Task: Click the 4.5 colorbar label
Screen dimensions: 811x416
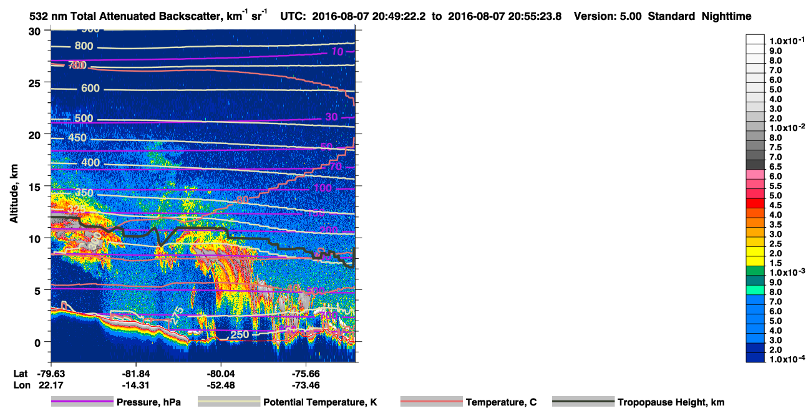Action: [x=775, y=205]
